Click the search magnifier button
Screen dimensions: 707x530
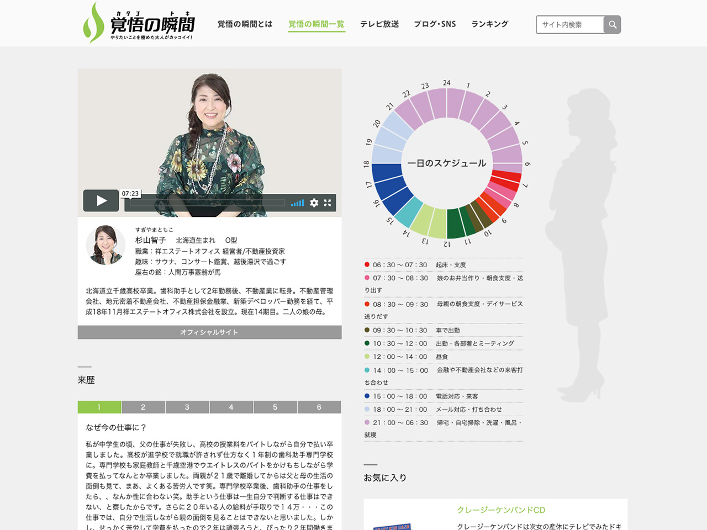612,24
